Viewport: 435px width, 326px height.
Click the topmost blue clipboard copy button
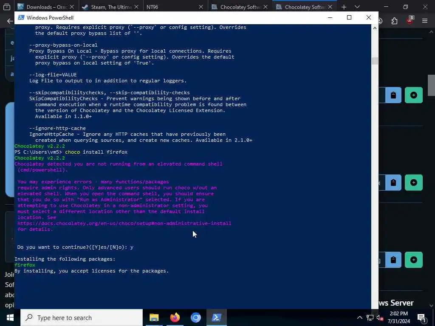(x=393, y=96)
